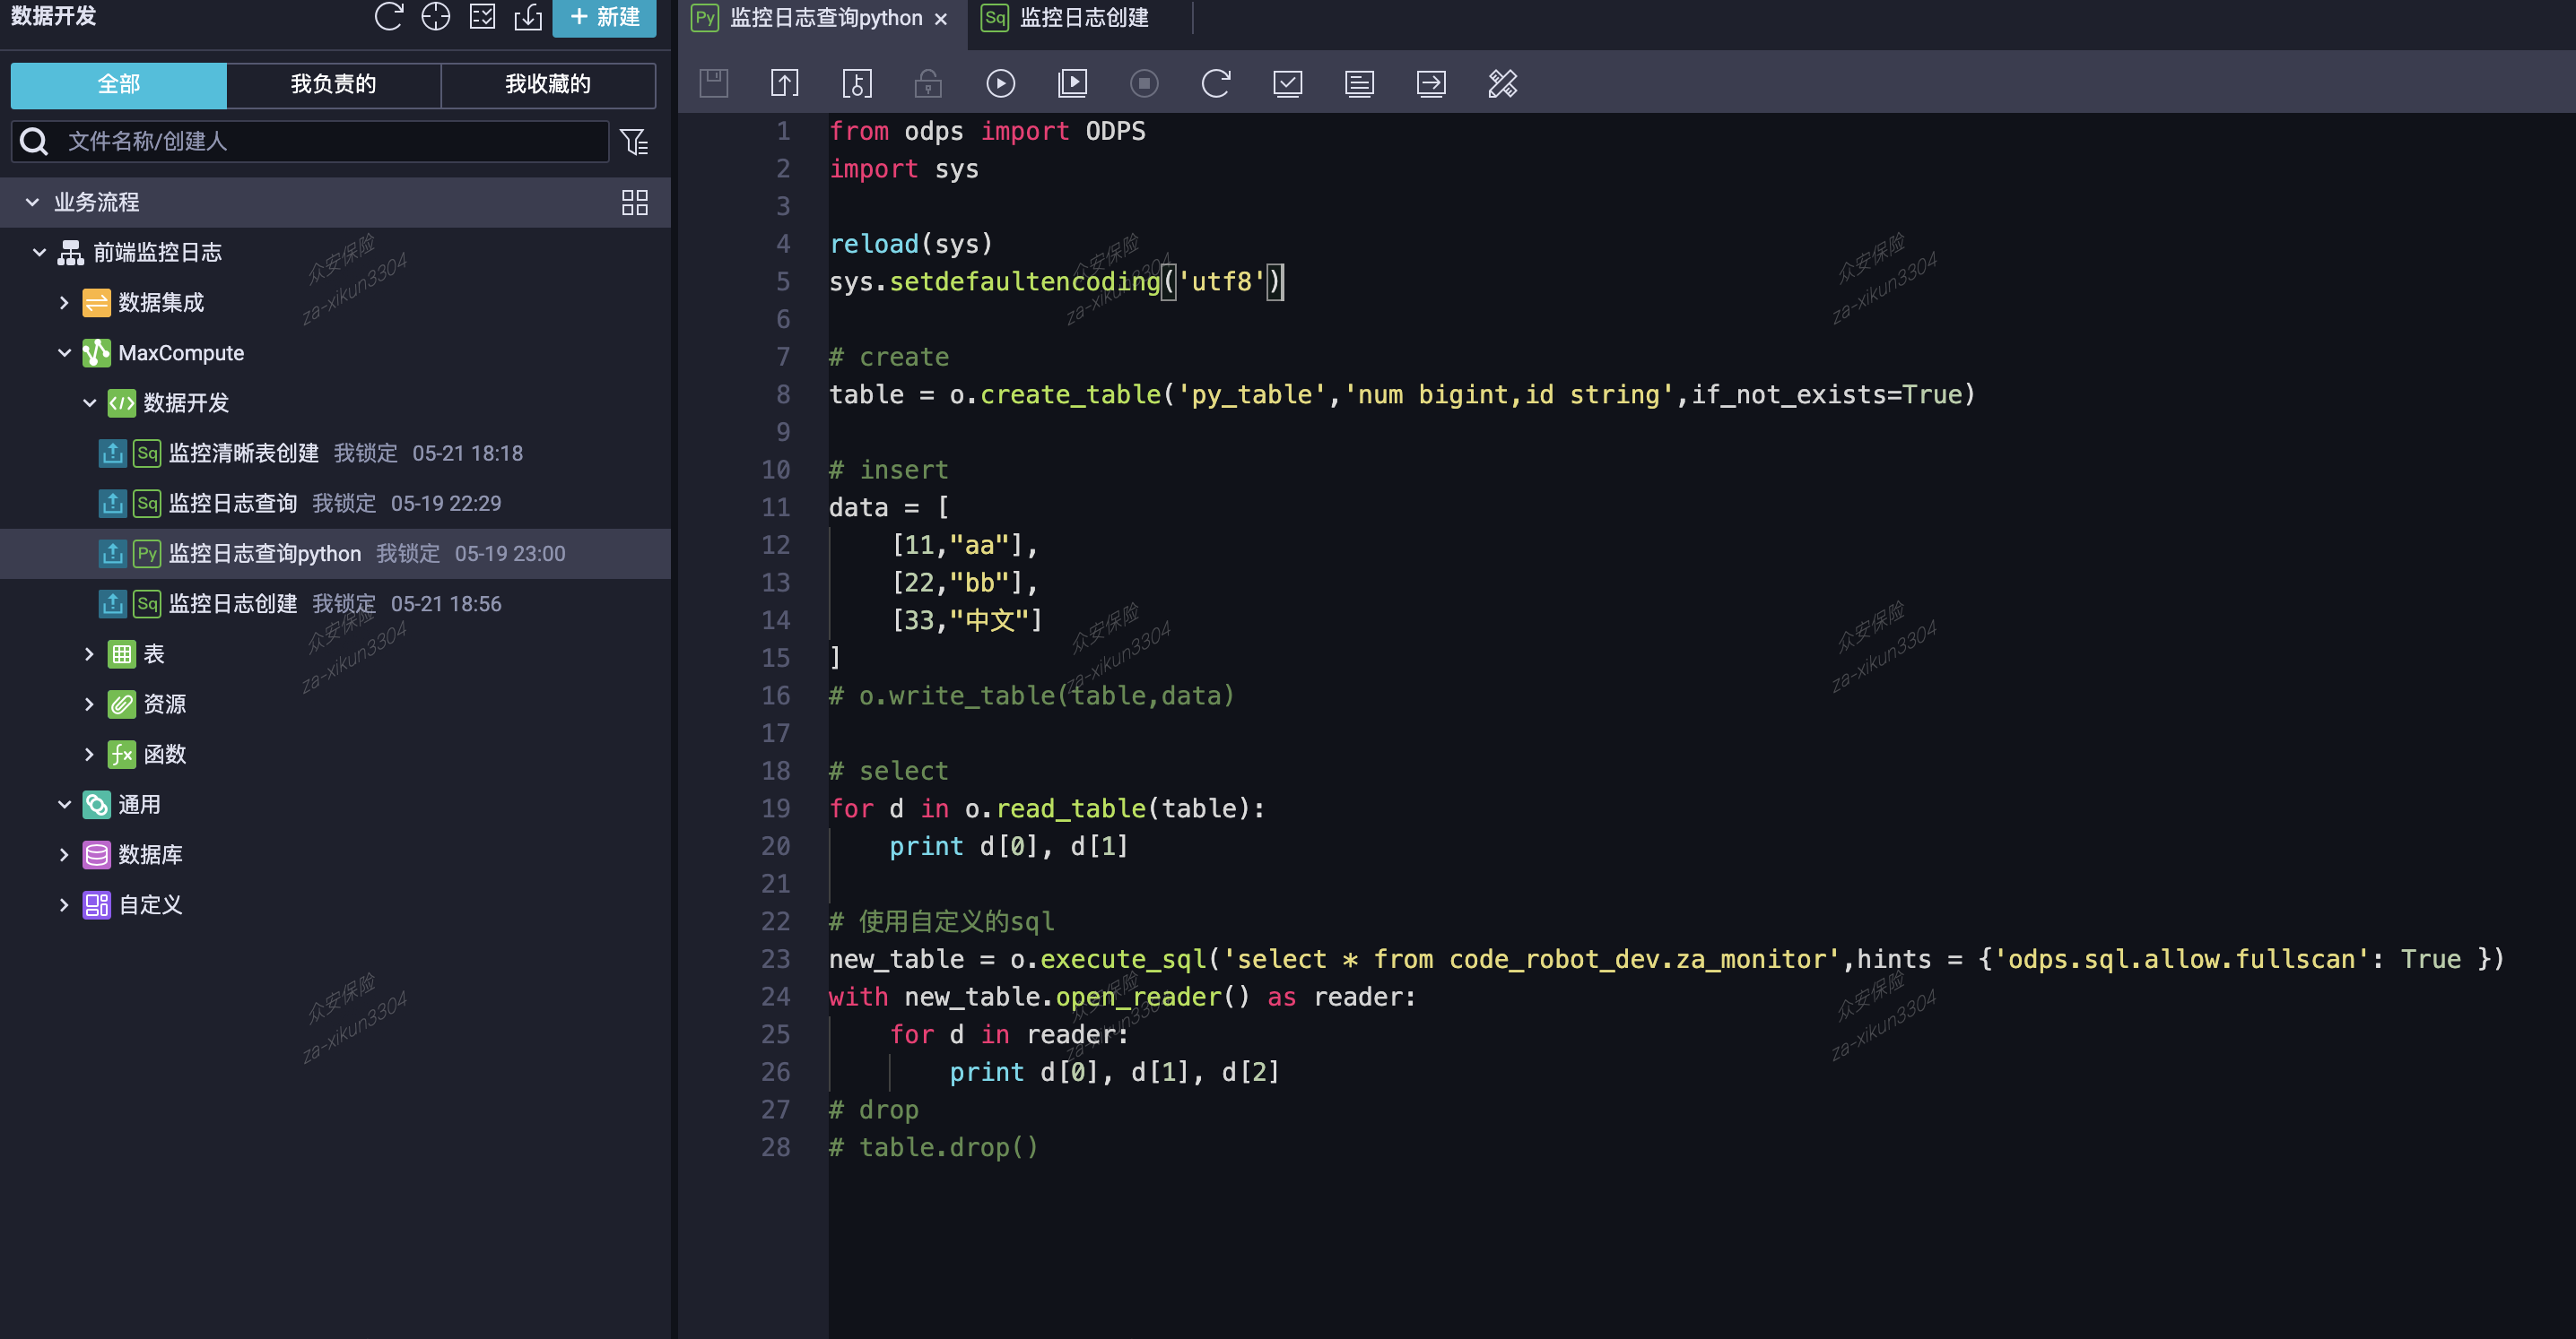Click the 新建 new button

coord(604,17)
